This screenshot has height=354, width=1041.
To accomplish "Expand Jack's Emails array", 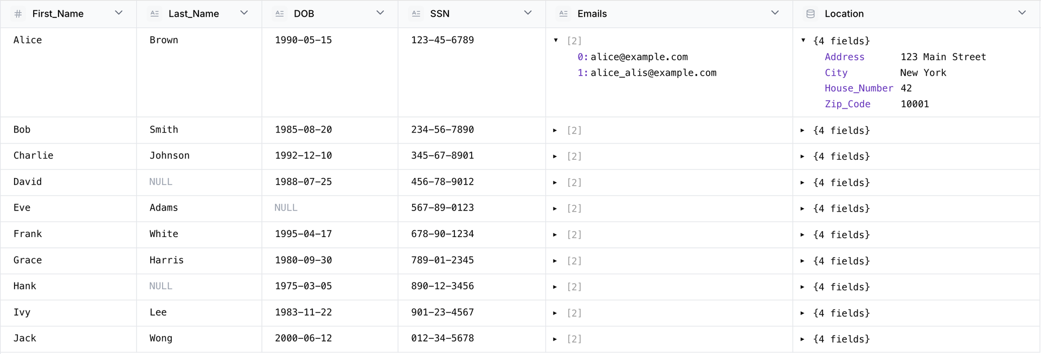I will [x=555, y=339].
